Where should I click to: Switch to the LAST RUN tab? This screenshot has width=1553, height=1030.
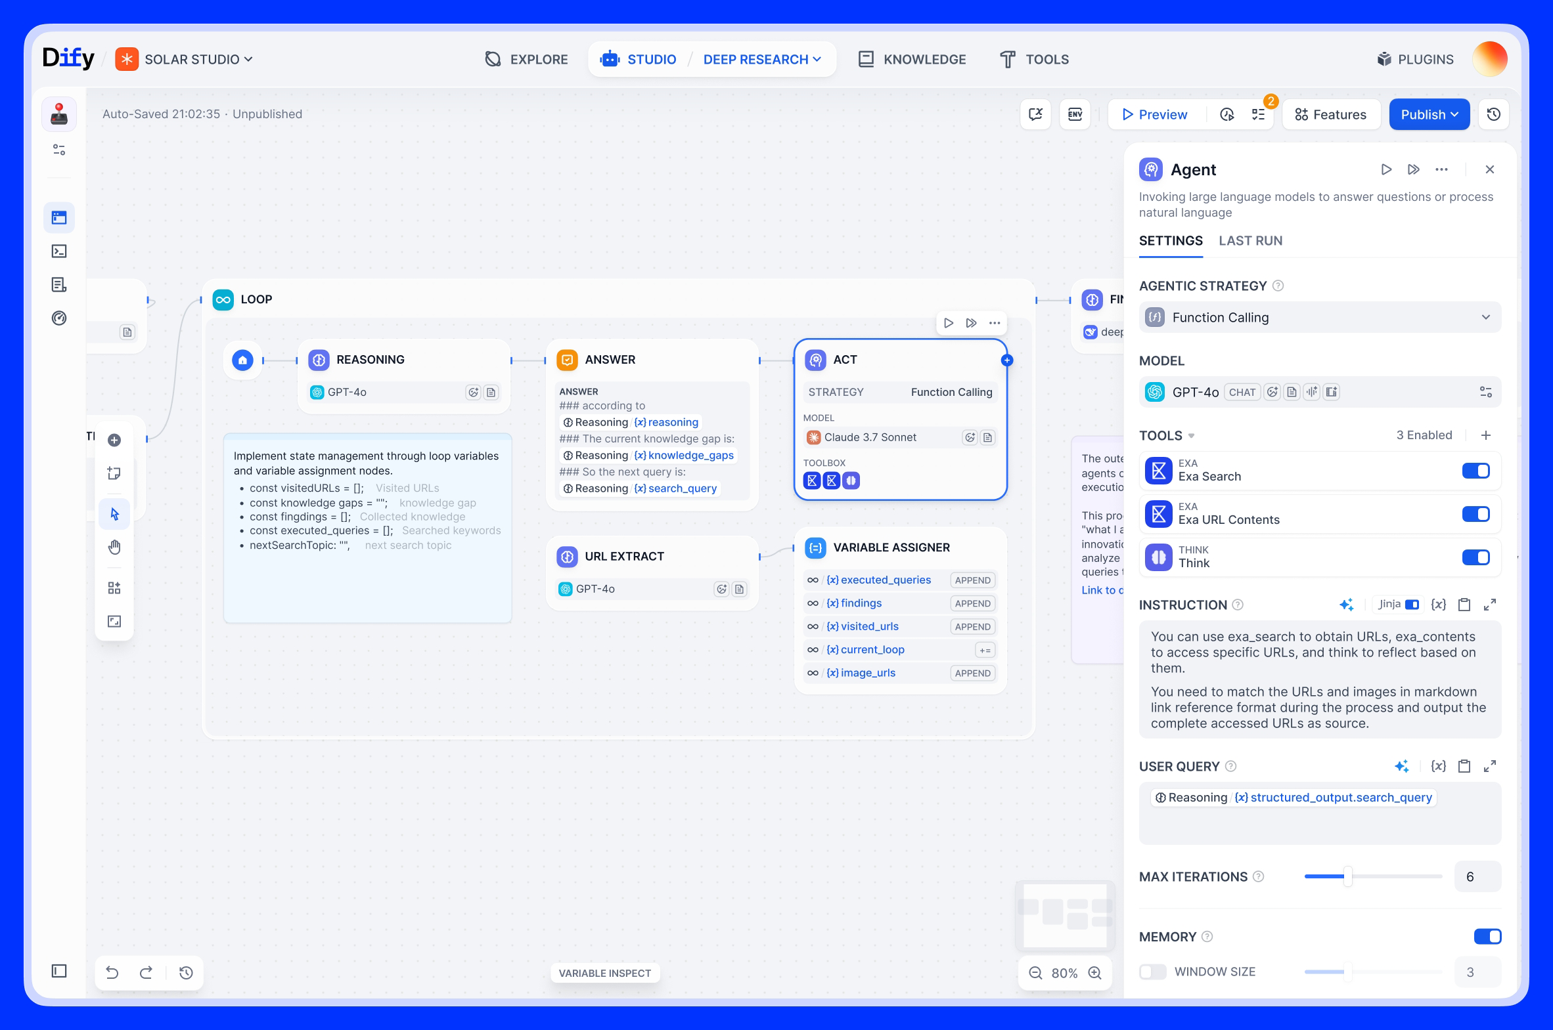click(1250, 240)
